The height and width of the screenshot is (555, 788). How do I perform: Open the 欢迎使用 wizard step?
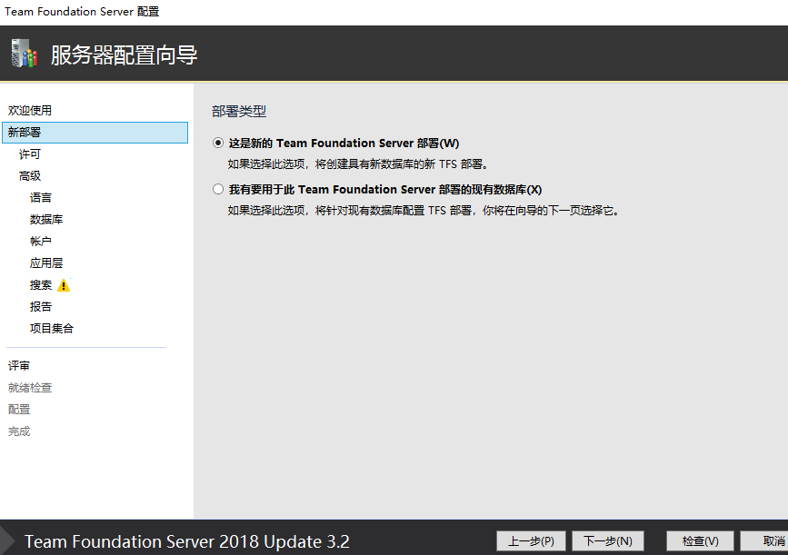tap(30, 111)
